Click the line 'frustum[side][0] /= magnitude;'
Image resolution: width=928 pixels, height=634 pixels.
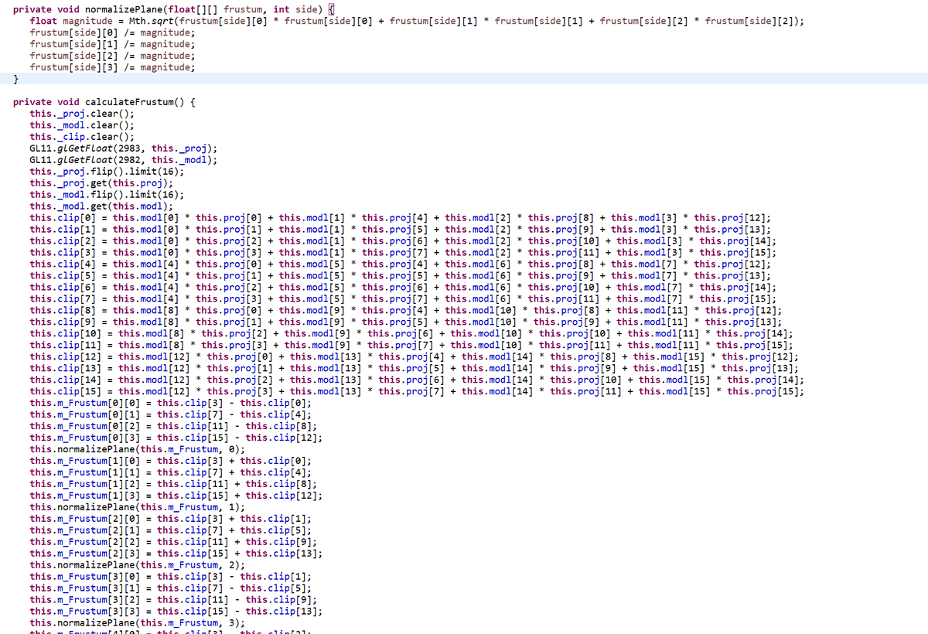(112, 32)
